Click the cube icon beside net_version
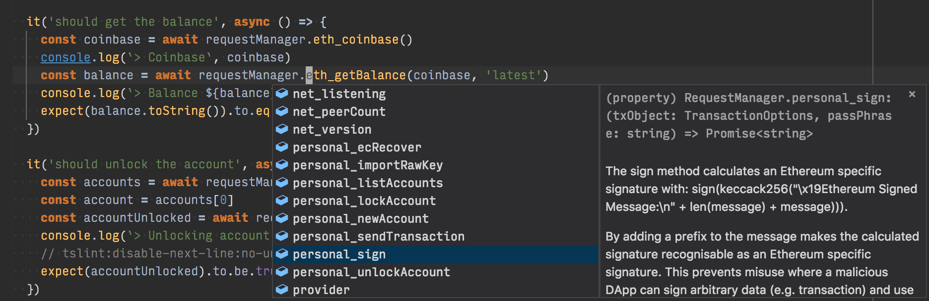Image resolution: width=929 pixels, height=301 pixels. pyautogui.click(x=282, y=129)
